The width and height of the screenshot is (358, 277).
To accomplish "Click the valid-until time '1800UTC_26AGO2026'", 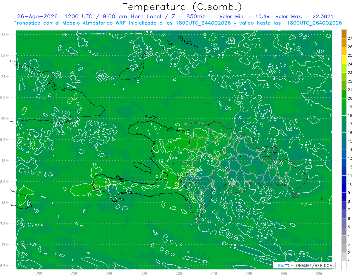I will pos(314,23).
